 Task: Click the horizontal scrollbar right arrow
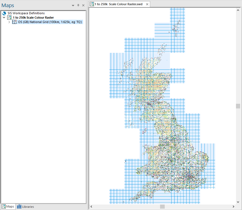click(x=233, y=207)
